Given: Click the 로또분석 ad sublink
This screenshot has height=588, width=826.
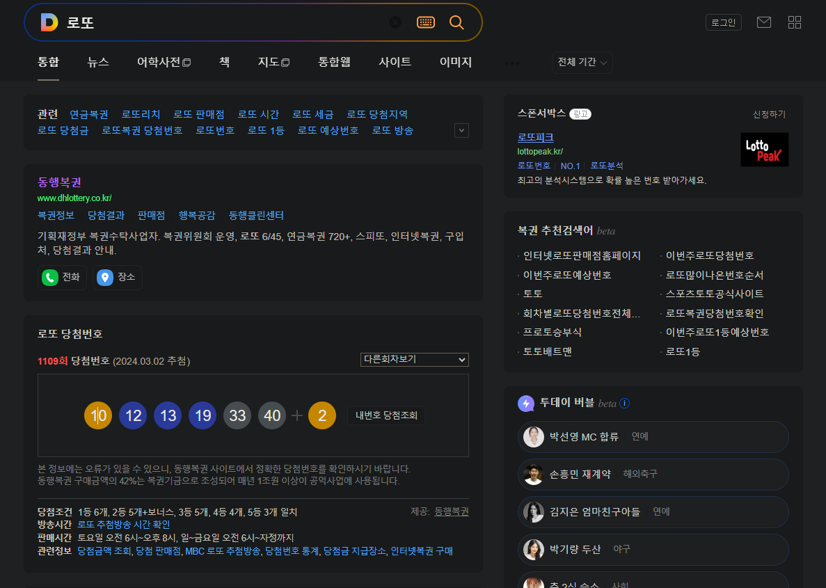Looking at the screenshot, I should pos(607,166).
